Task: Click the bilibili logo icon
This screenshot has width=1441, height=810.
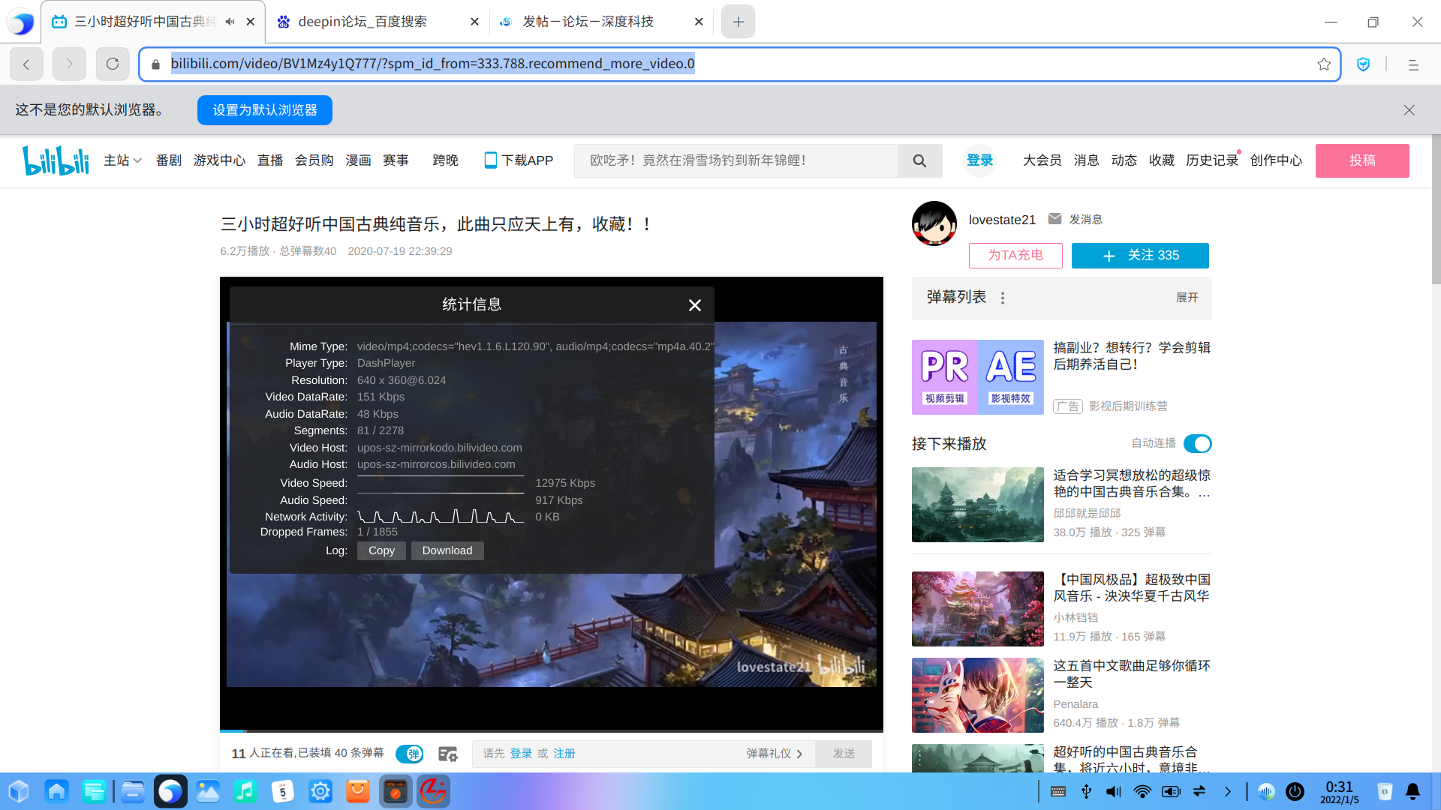Action: point(56,160)
